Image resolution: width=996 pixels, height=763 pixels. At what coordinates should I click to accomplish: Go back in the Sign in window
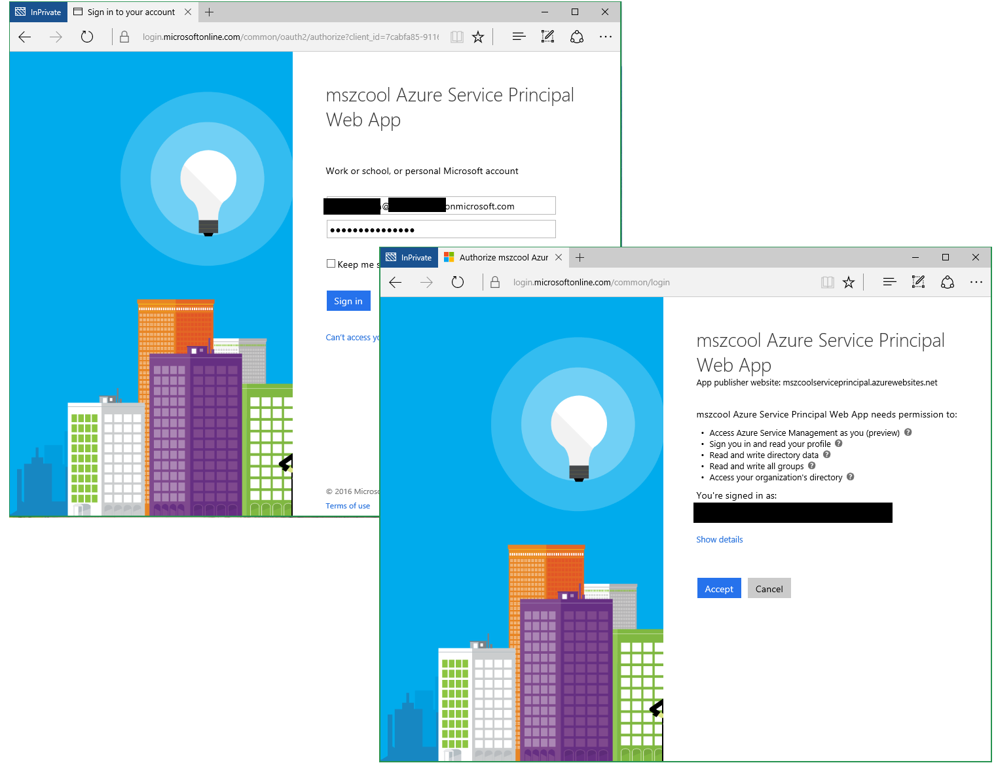tap(25, 37)
